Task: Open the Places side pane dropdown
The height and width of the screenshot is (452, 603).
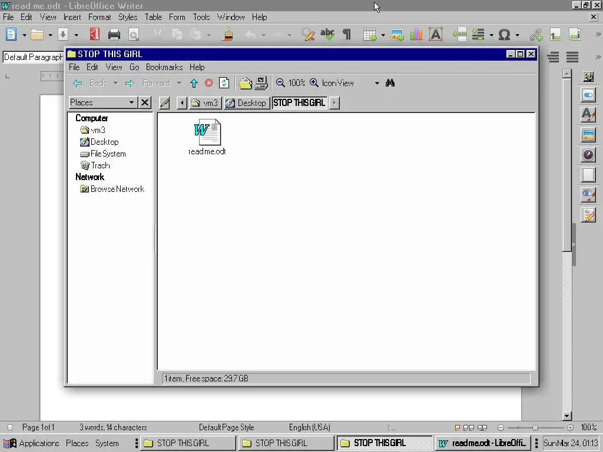Action: click(102, 102)
